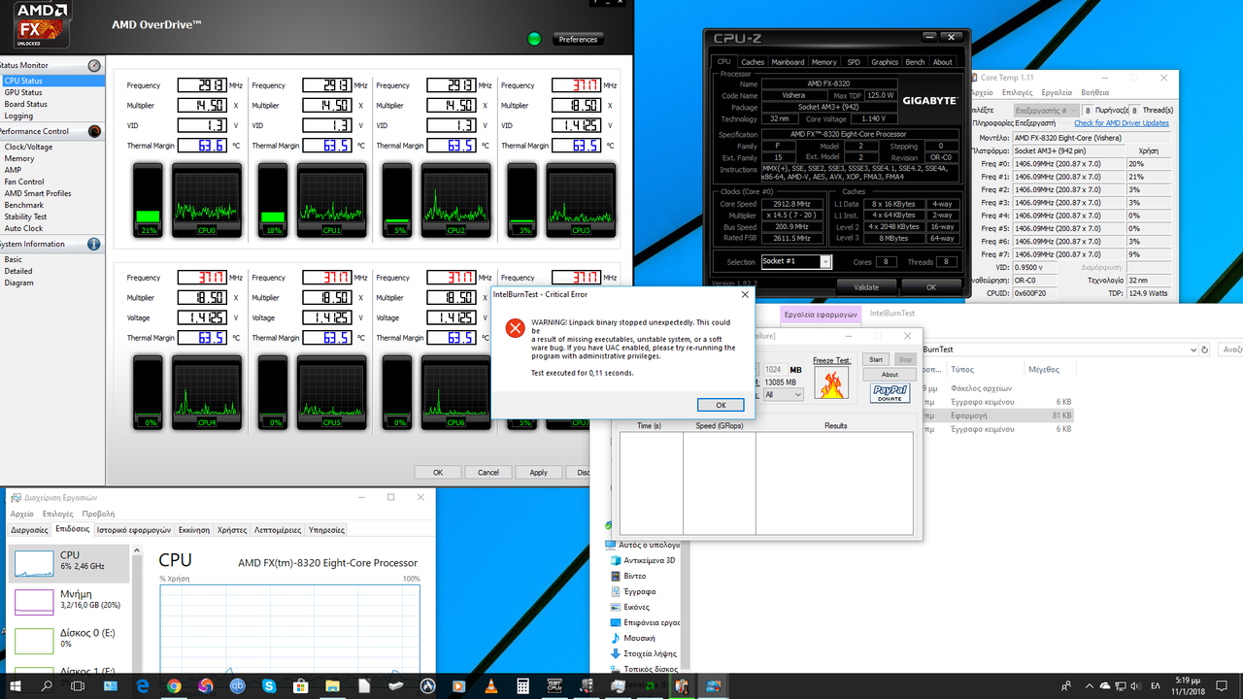Click the PayPal Donate image button
Viewport: 1243px width, 699px height.
(x=890, y=393)
